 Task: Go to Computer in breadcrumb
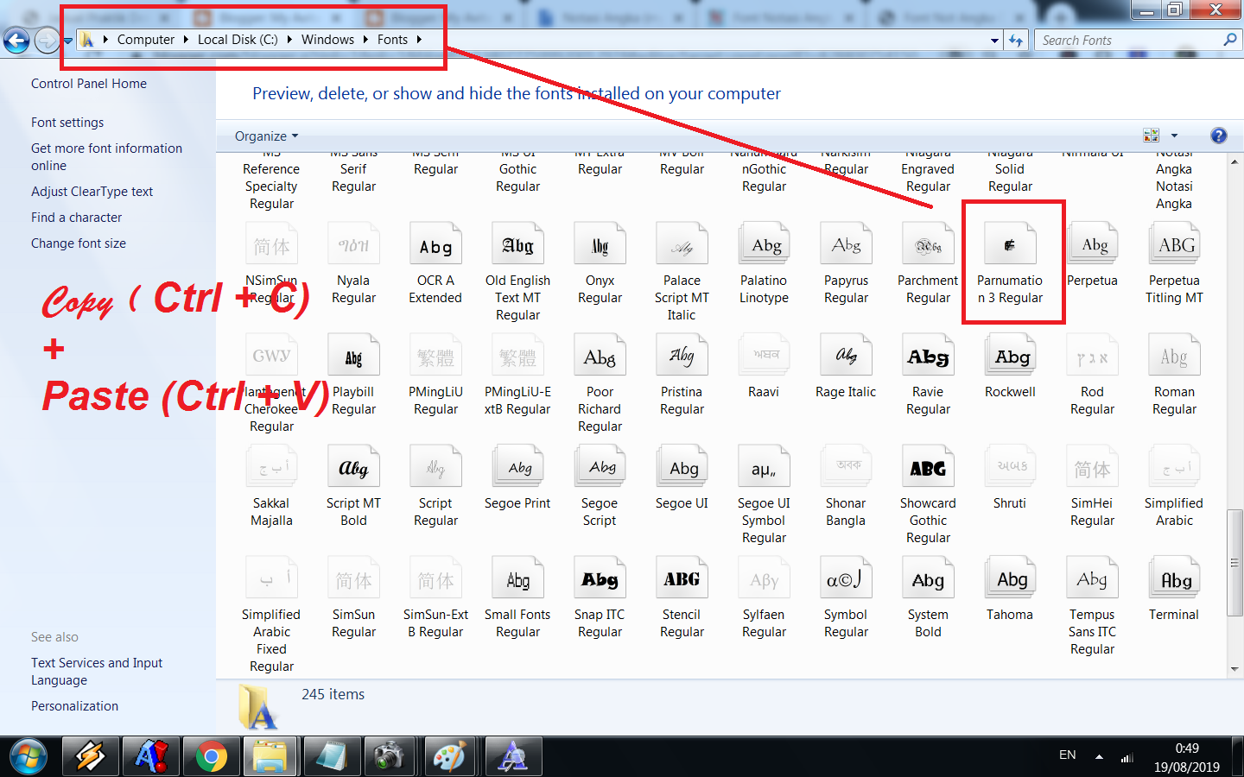146,40
